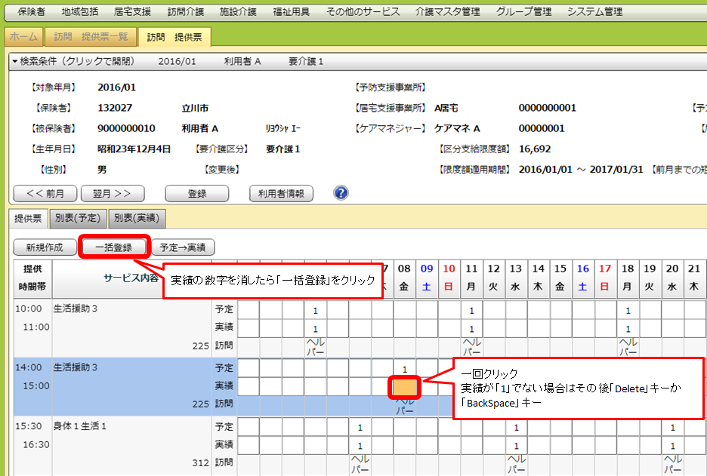This screenshot has height=476, width=707.
Task: Open 利用者情報 user information
Action: coord(281,193)
